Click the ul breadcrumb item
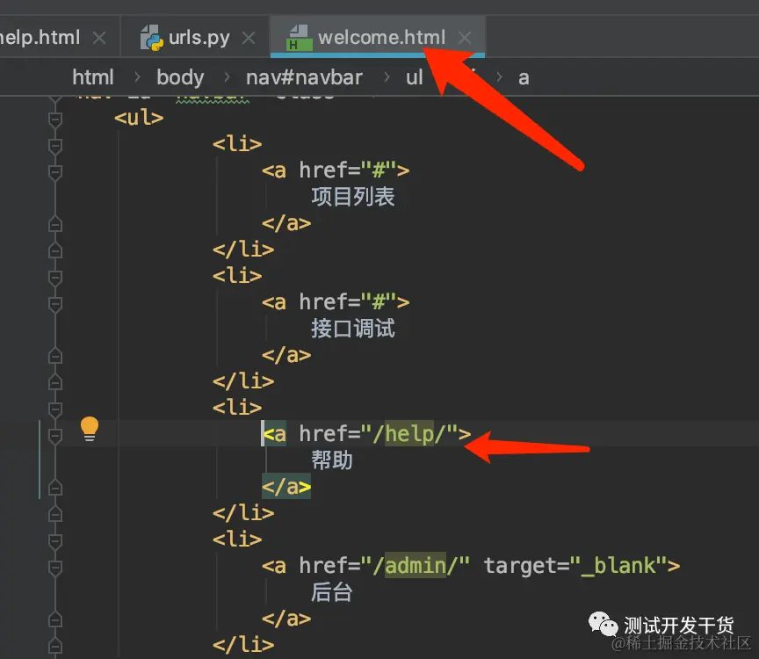 pyautogui.click(x=414, y=77)
